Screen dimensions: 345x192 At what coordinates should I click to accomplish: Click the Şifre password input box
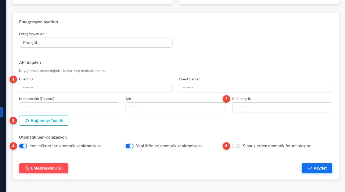point(176,107)
